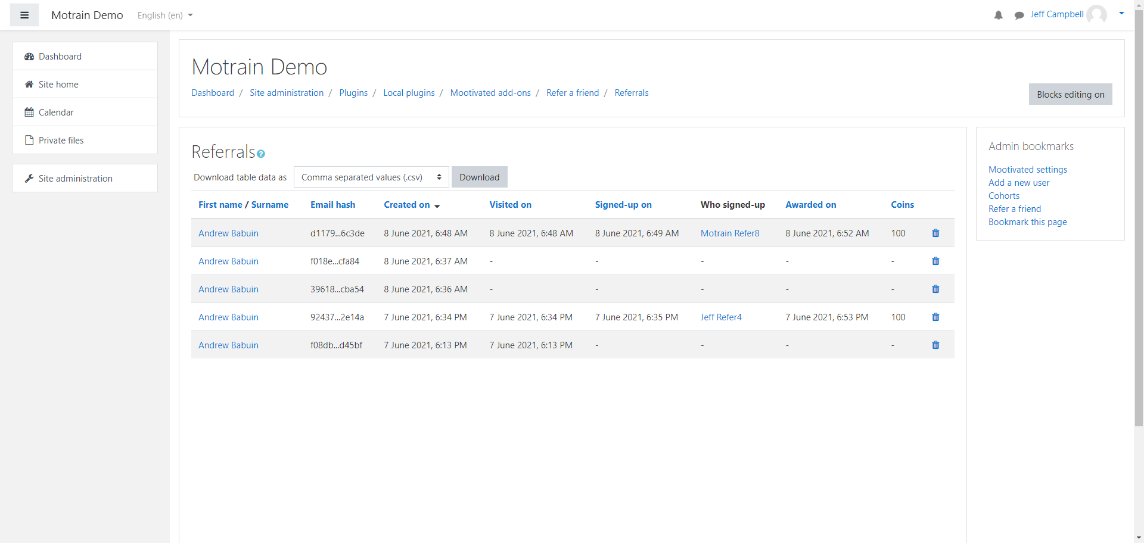
Task: Go to Site administration breadcrumb link
Action: (287, 93)
